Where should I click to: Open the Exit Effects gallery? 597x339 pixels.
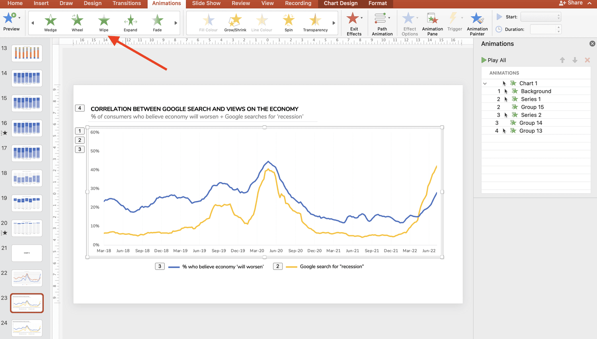354,23
